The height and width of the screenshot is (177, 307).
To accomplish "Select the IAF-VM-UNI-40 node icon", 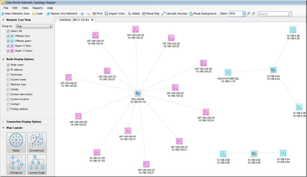I will click(x=171, y=38).
